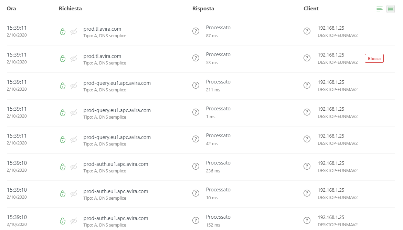Viewport: 403px width, 230px height.
Task: Switch to the compact list view icon
Action: [380, 9]
